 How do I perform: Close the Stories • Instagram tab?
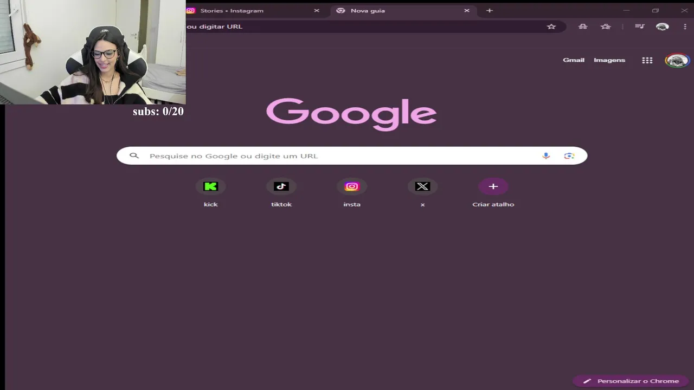point(317,10)
